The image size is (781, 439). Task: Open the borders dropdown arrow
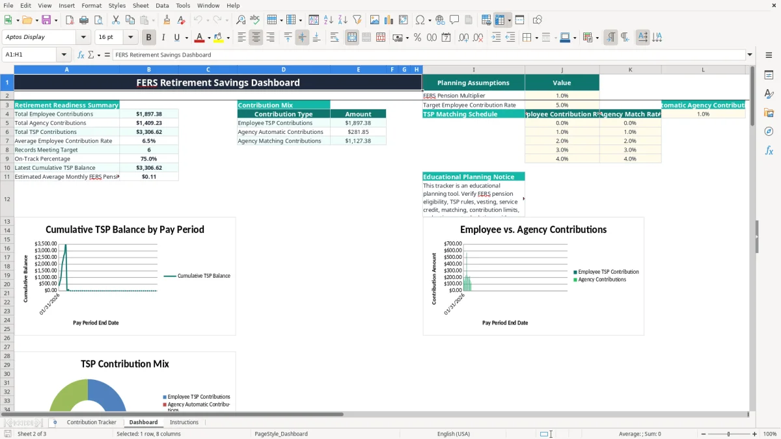point(537,38)
